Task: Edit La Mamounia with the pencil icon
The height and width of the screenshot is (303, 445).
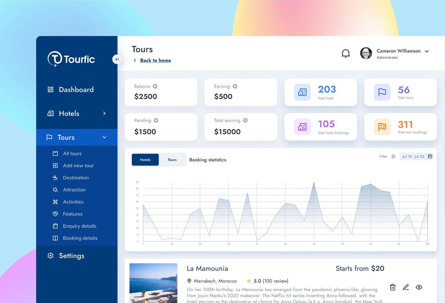Action: [x=406, y=287]
